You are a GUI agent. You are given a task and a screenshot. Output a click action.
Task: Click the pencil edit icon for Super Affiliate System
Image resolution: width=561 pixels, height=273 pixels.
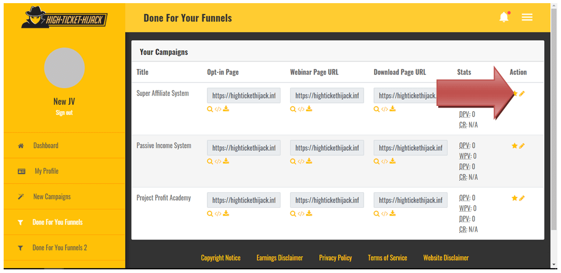522,93
